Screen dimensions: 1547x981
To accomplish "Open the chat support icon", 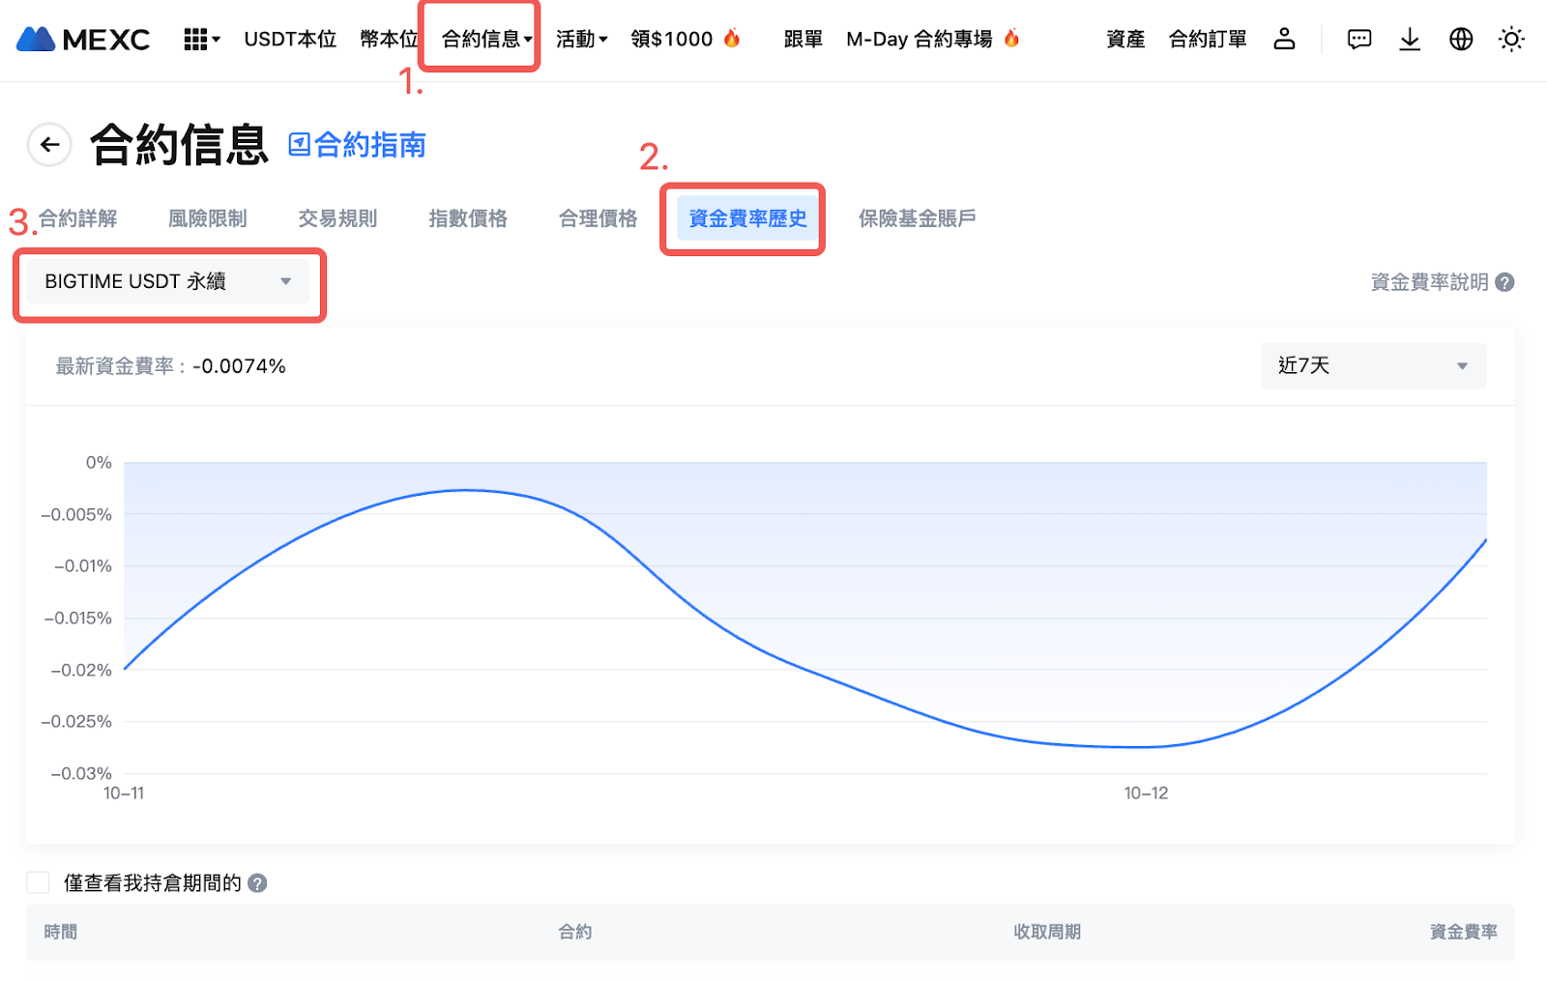I will click(x=1359, y=40).
